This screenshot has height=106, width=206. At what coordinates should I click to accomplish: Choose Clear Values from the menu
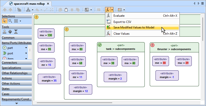coord(121,33)
